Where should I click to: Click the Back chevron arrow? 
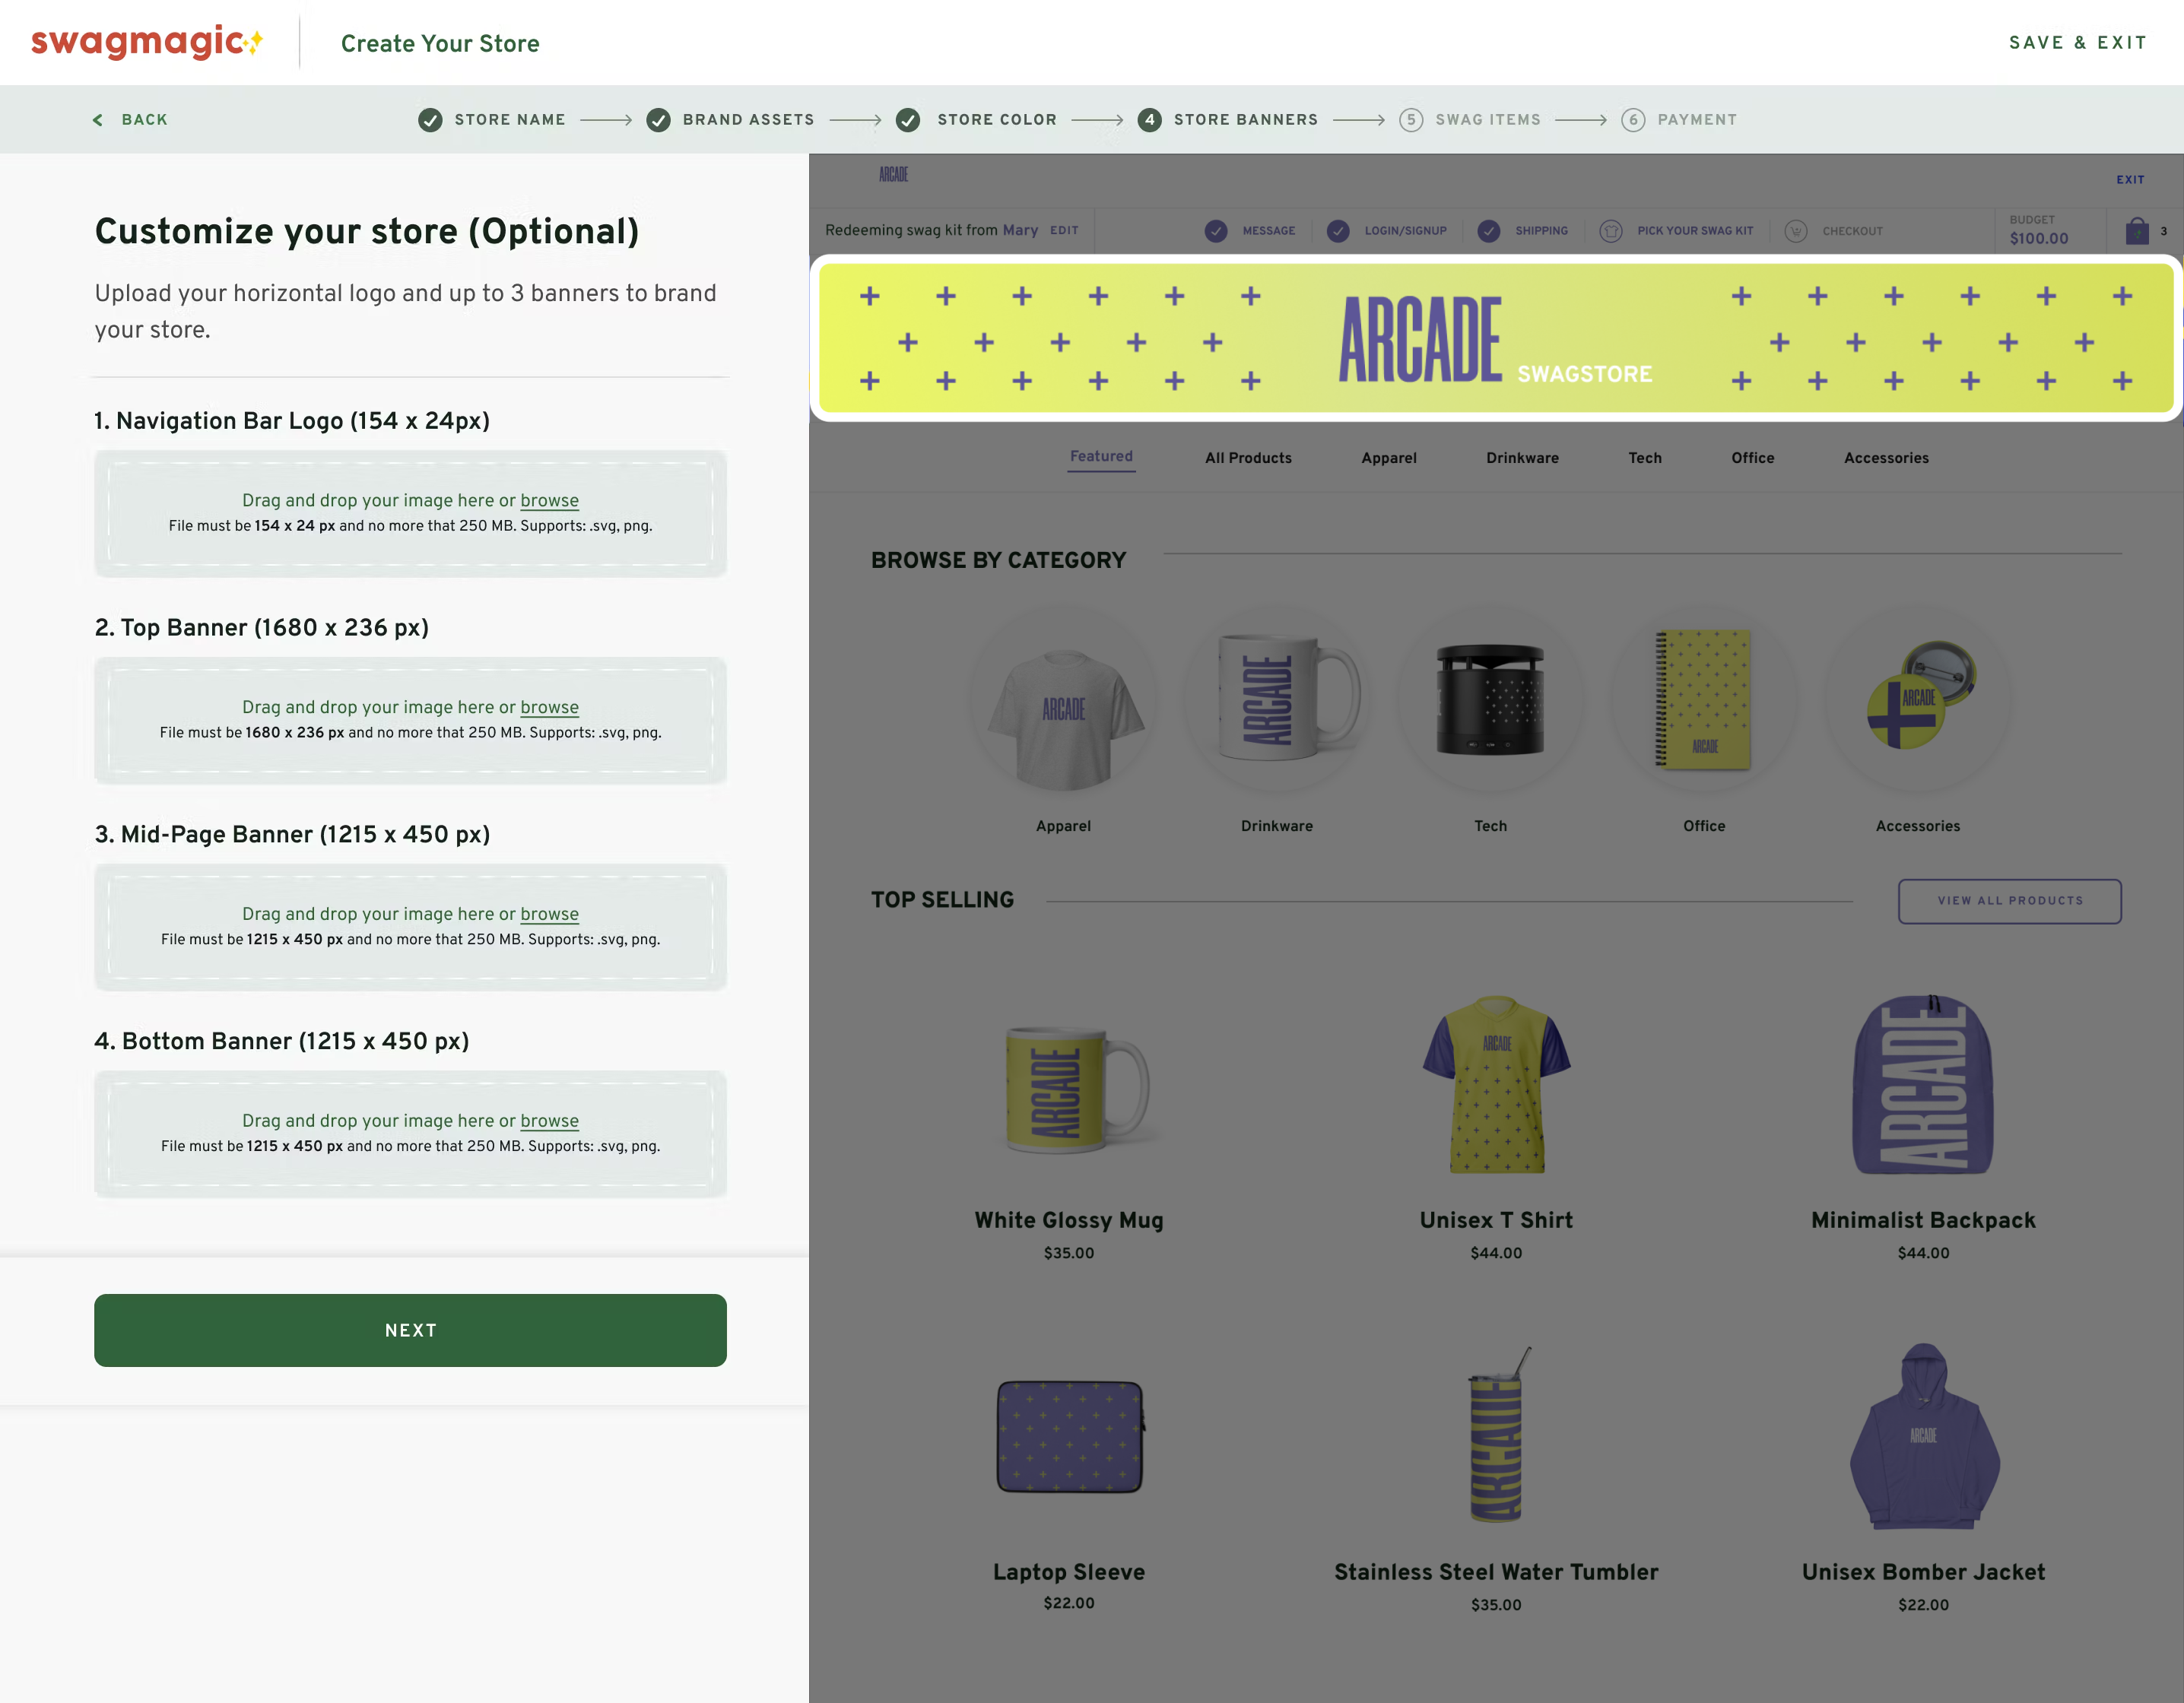coord(98,120)
